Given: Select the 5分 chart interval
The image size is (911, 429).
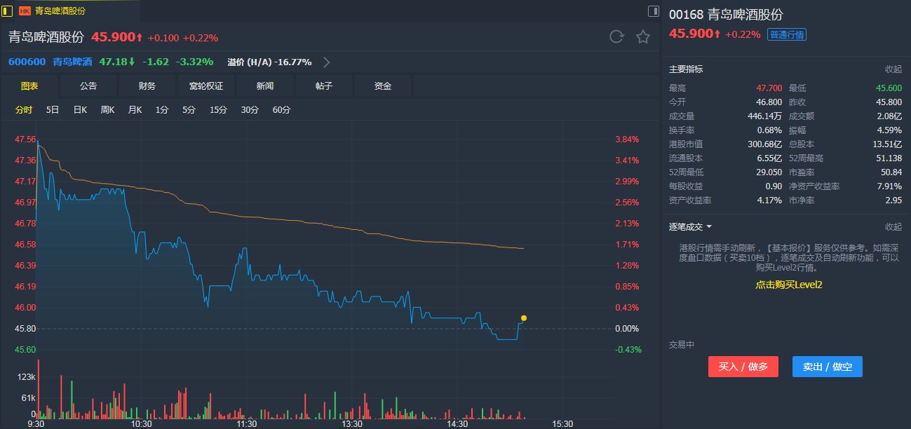Looking at the screenshot, I should pyautogui.click(x=189, y=110).
